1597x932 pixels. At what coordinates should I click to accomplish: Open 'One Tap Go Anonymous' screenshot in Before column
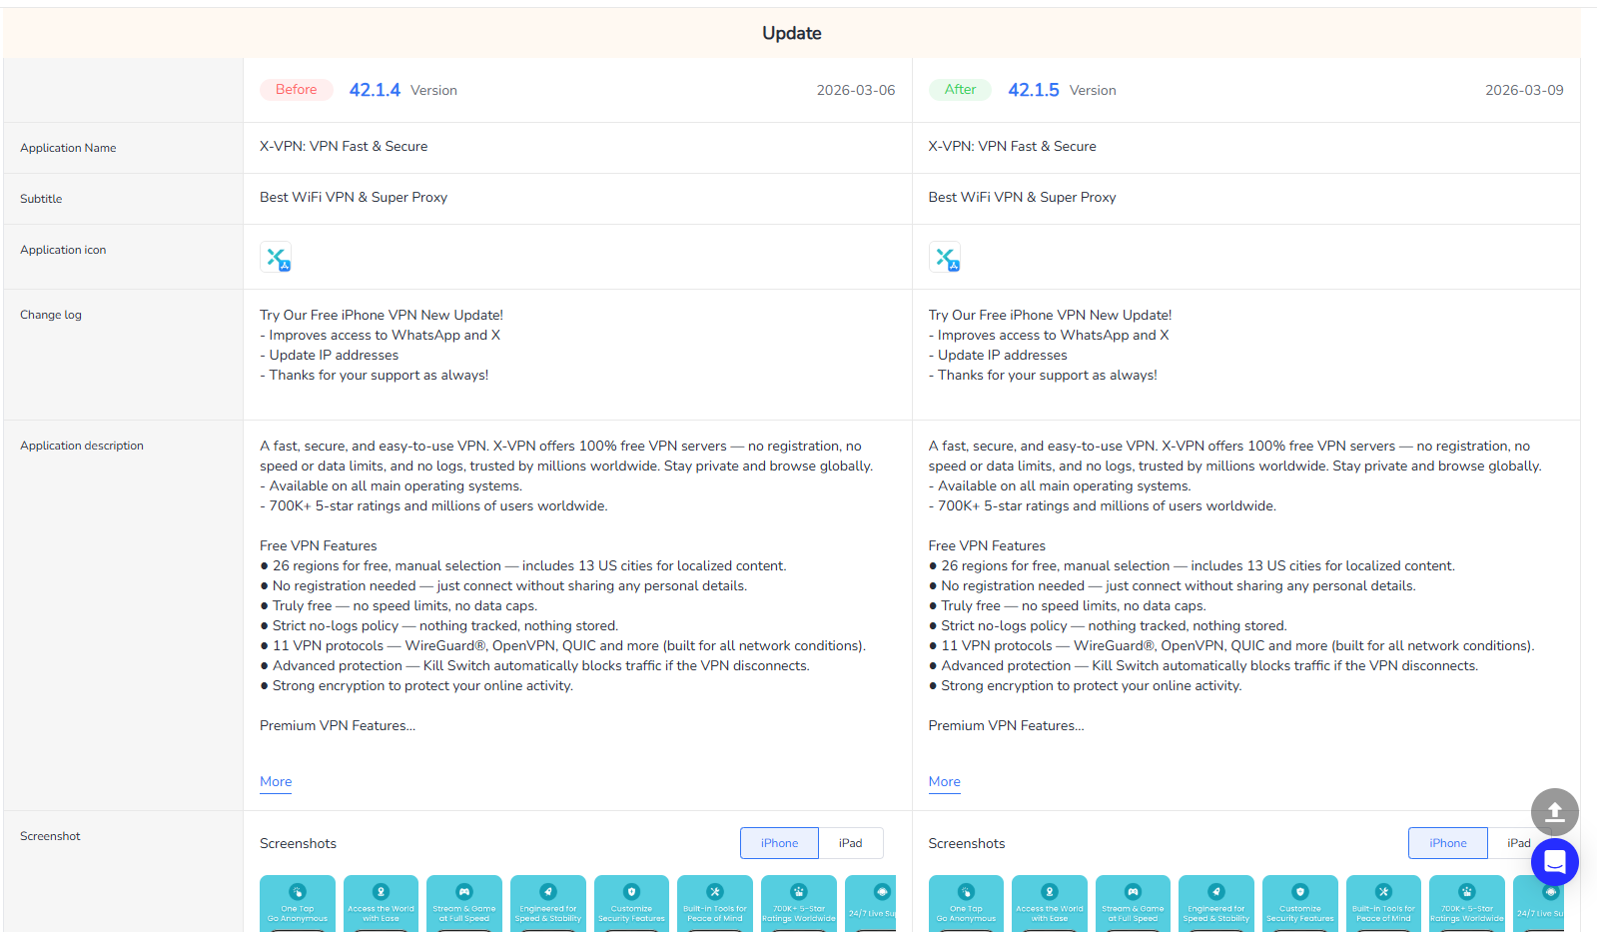(298, 903)
